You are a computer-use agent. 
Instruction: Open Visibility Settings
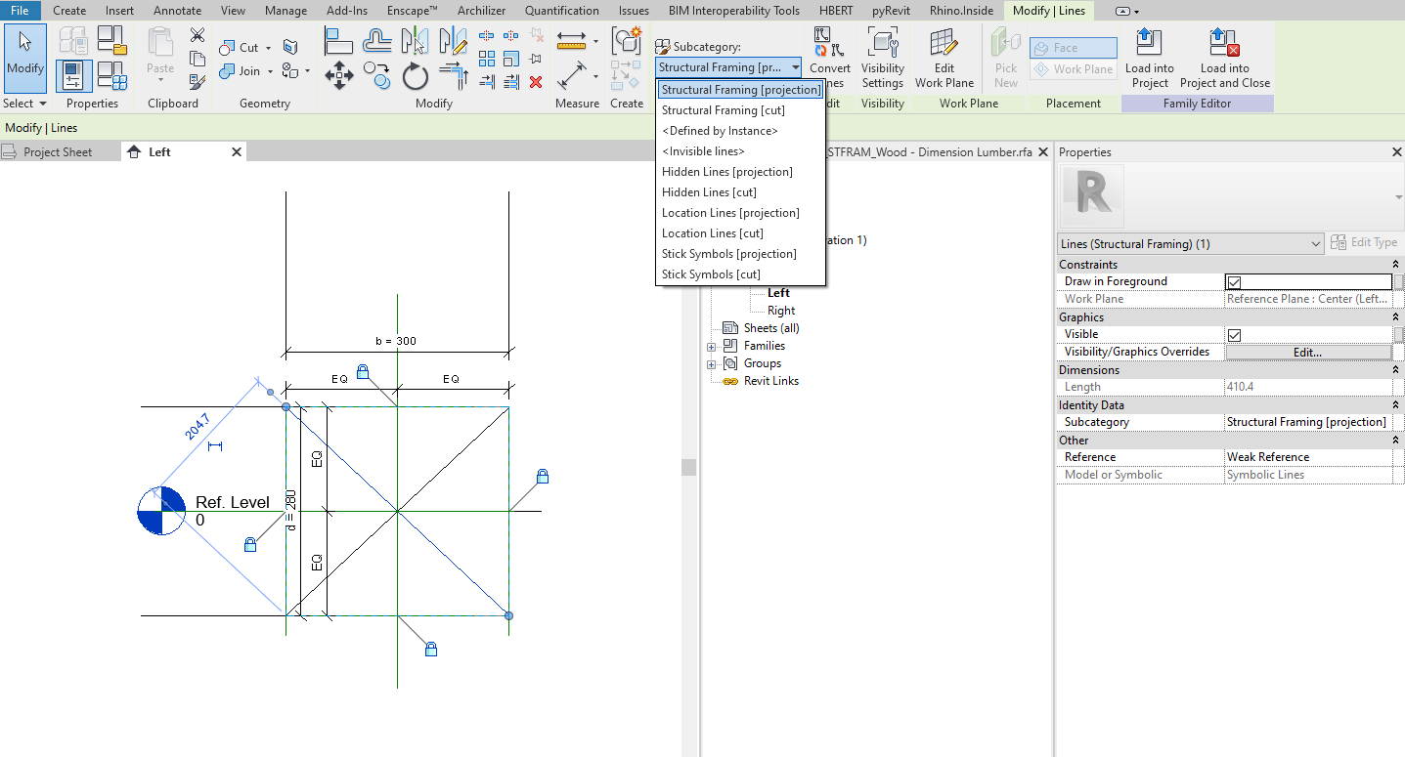tap(882, 59)
